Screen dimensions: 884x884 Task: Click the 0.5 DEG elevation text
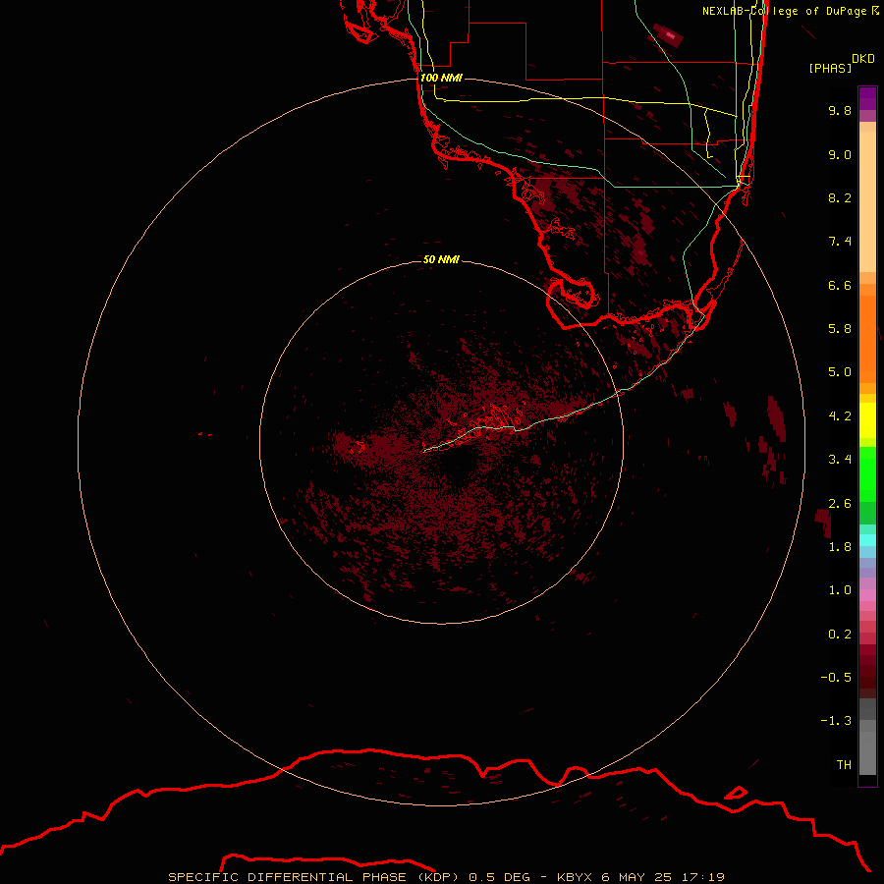click(x=500, y=877)
